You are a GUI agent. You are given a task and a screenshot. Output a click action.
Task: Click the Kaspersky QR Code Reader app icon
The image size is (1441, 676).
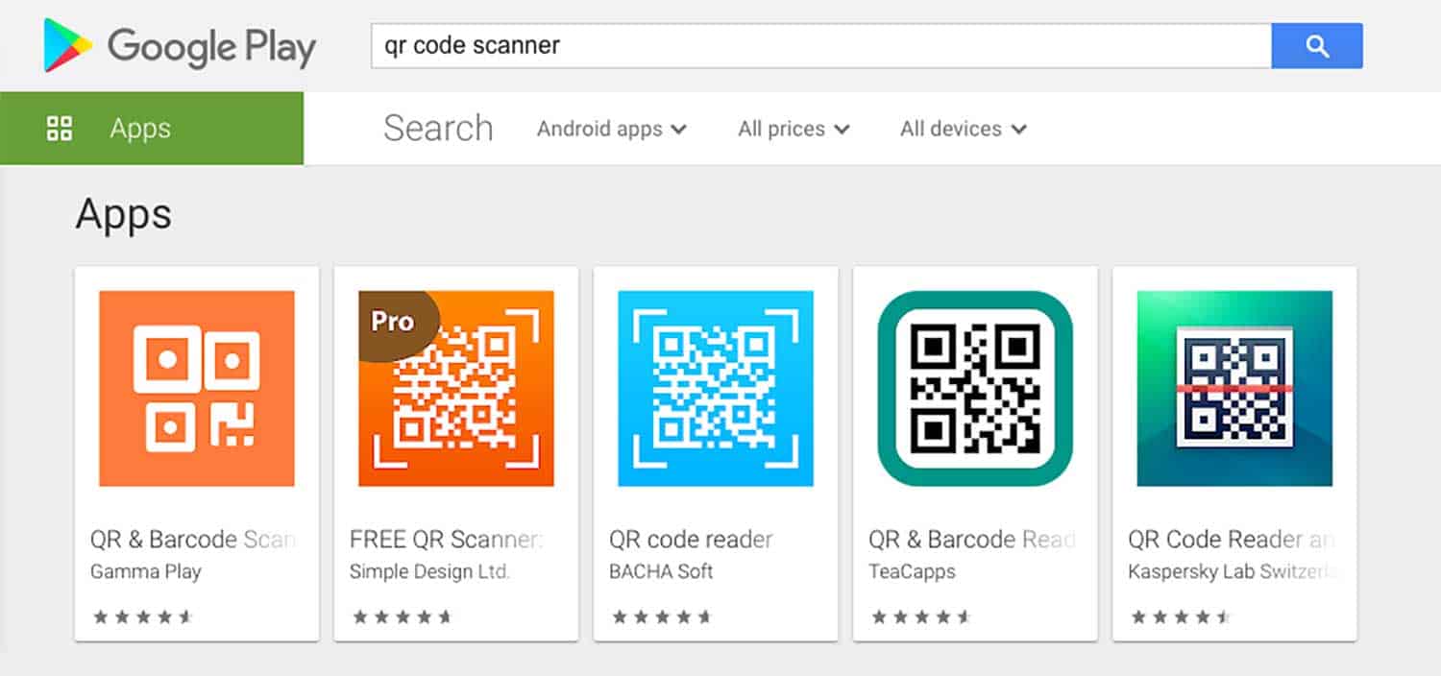[1233, 388]
